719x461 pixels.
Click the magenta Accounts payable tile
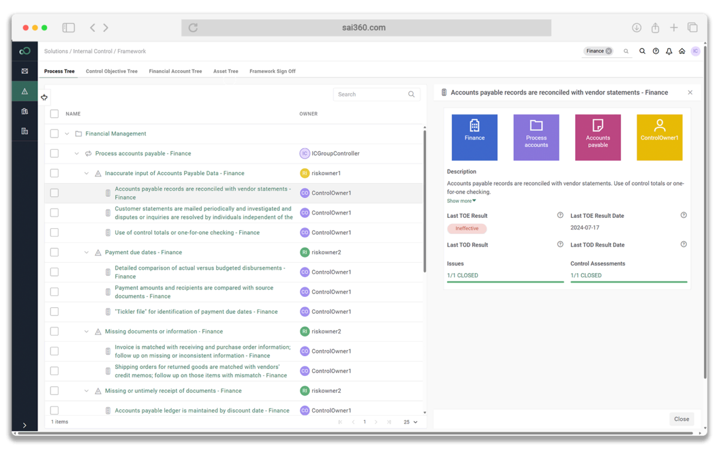coord(597,138)
